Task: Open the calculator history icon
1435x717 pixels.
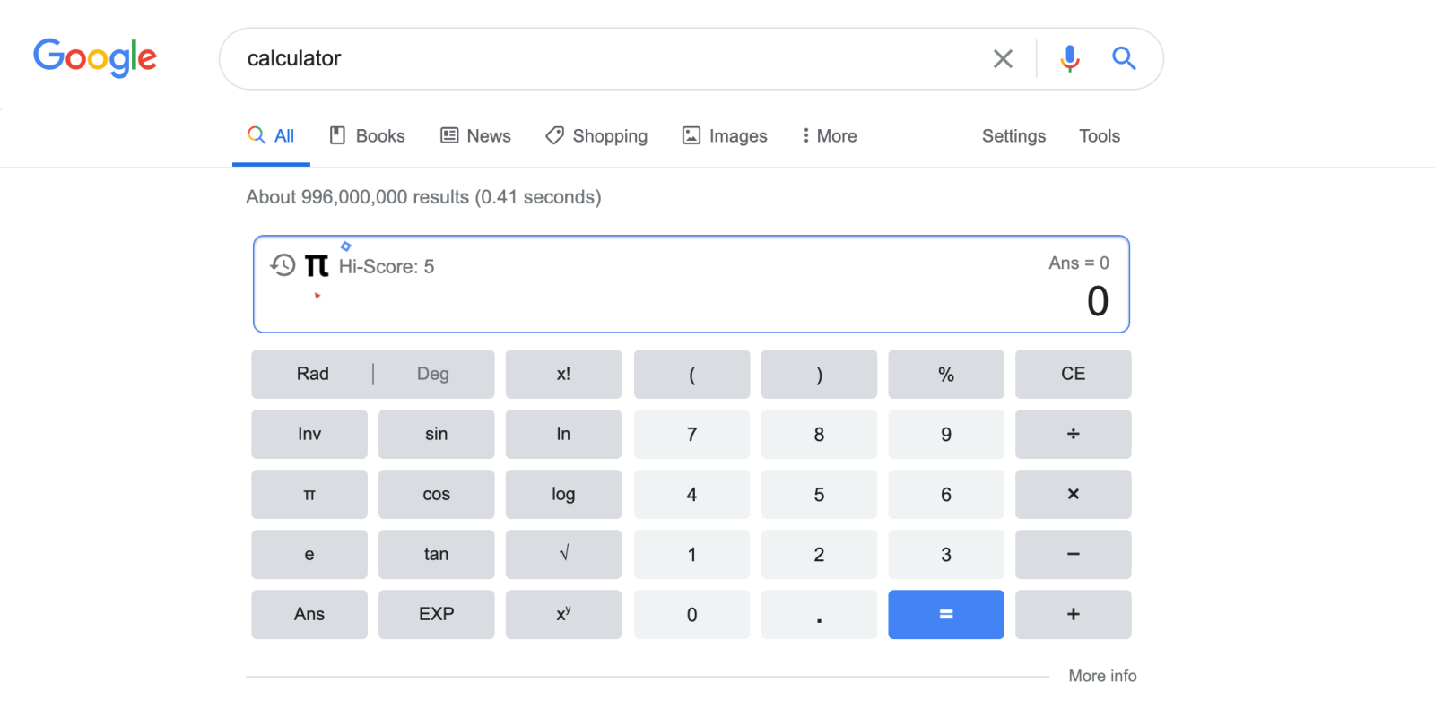Action: [x=283, y=265]
